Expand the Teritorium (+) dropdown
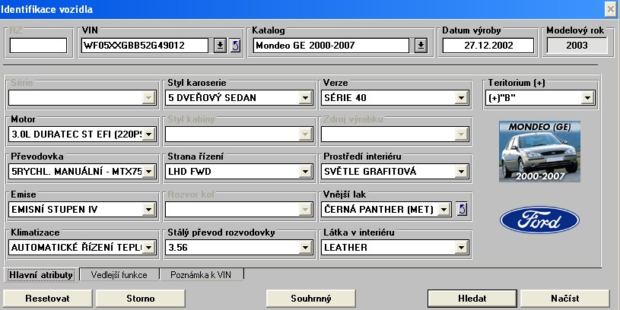 [587, 98]
